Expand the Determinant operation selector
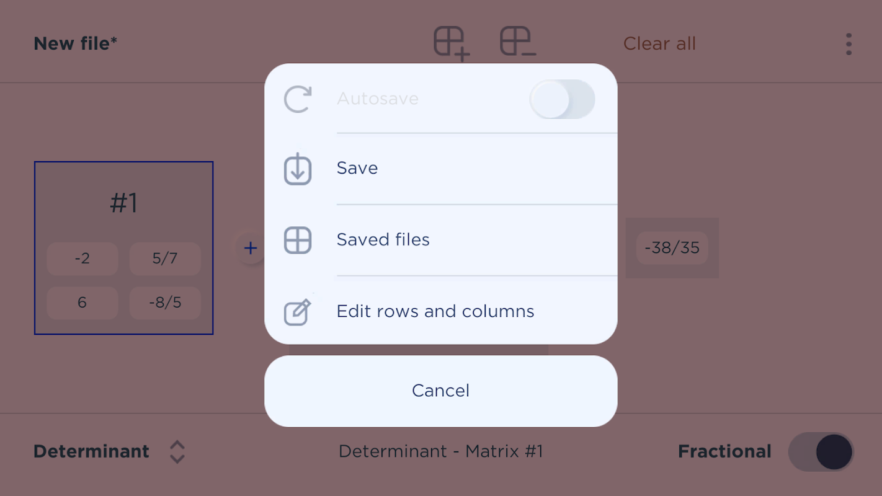Viewport: 882px width, 496px height. tap(92, 451)
